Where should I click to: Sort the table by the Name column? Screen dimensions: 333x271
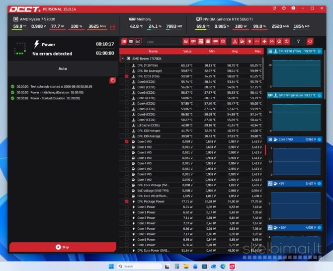click(x=153, y=51)
